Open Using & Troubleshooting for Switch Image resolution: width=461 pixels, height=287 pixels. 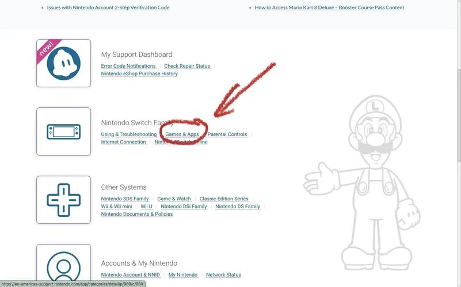[x=129, y=134]
